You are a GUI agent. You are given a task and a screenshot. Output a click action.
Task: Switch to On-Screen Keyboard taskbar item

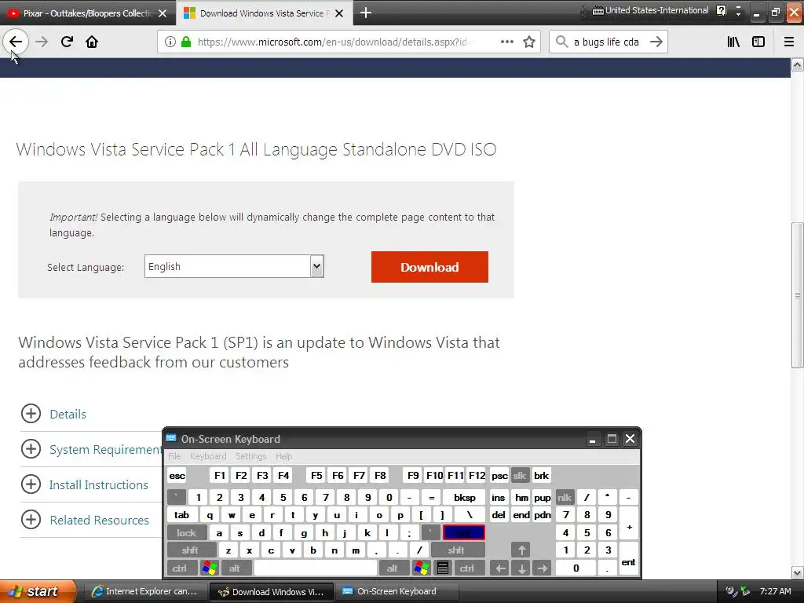[x=397, y=591]
